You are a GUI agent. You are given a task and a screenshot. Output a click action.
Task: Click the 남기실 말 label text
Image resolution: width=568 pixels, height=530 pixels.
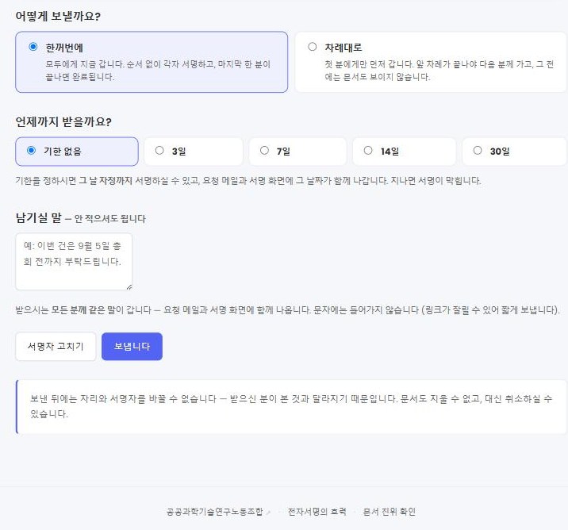[38, 217]
